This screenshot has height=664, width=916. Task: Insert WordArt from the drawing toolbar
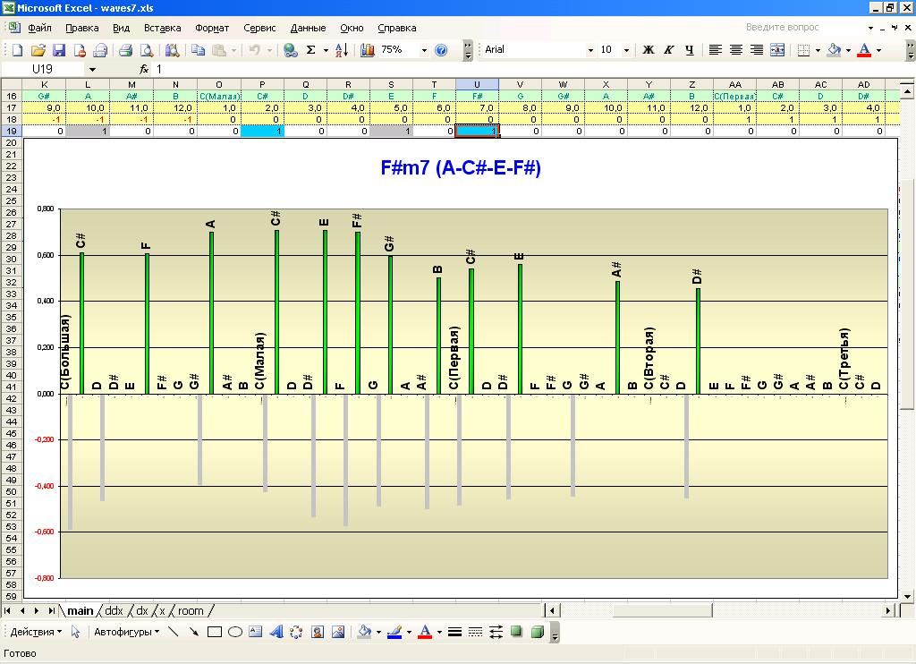tap(276, 632)
